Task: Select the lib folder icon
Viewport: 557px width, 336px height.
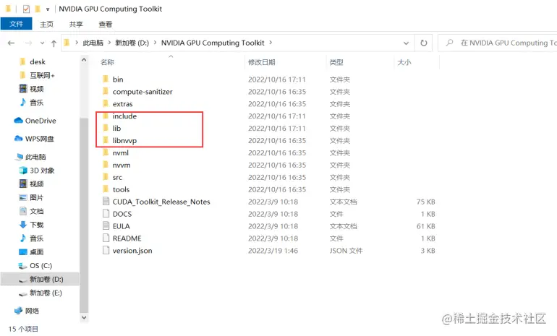Action: click(x=106, y=128)
